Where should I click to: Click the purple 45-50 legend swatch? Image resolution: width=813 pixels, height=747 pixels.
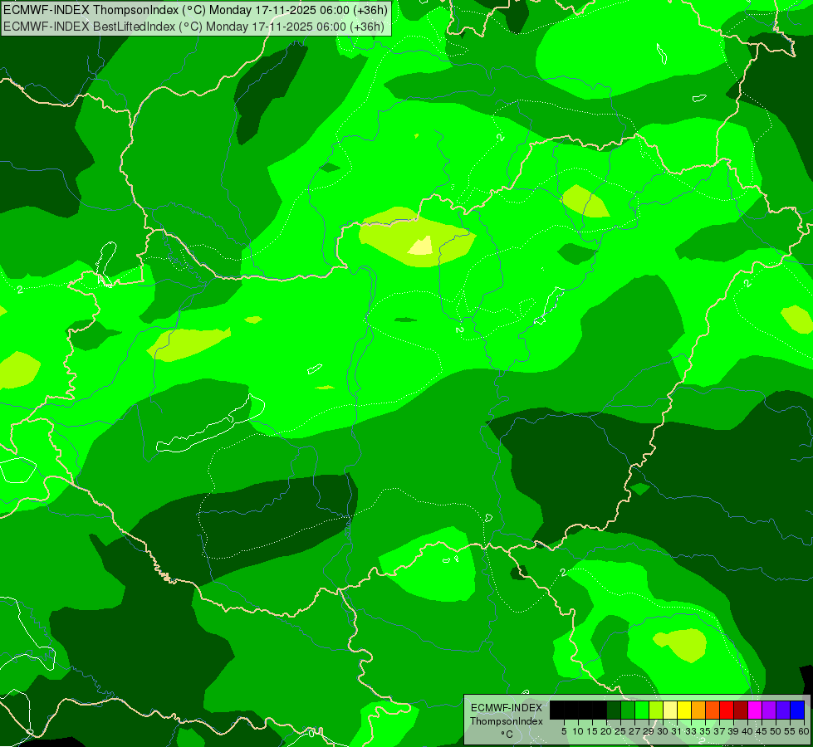click(x=767, y=710)
